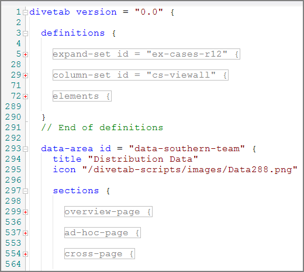Click the collapsed "elements {" text box
Viewport: 304px width, 272px height.
tap(82, 96)
